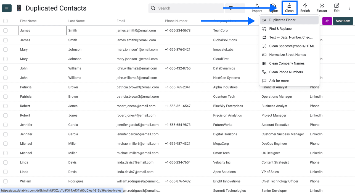
Task: Select the Enrich icon in the toolbar
Action: 305,8
